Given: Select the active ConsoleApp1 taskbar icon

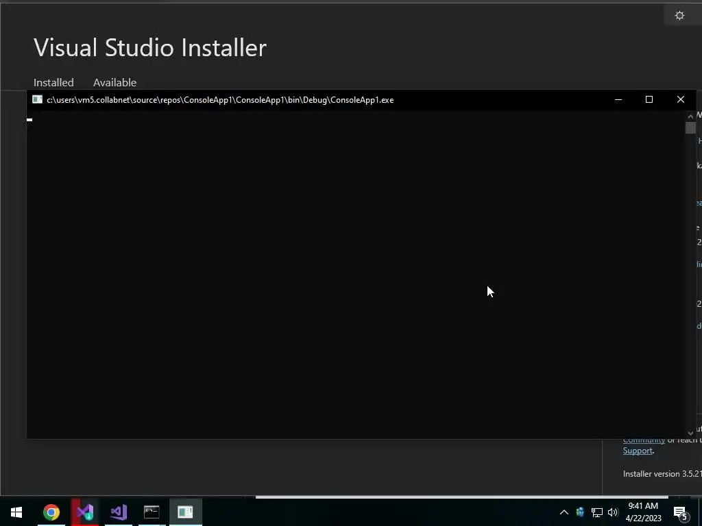Looking at the screenshot, I should [185, 512].
